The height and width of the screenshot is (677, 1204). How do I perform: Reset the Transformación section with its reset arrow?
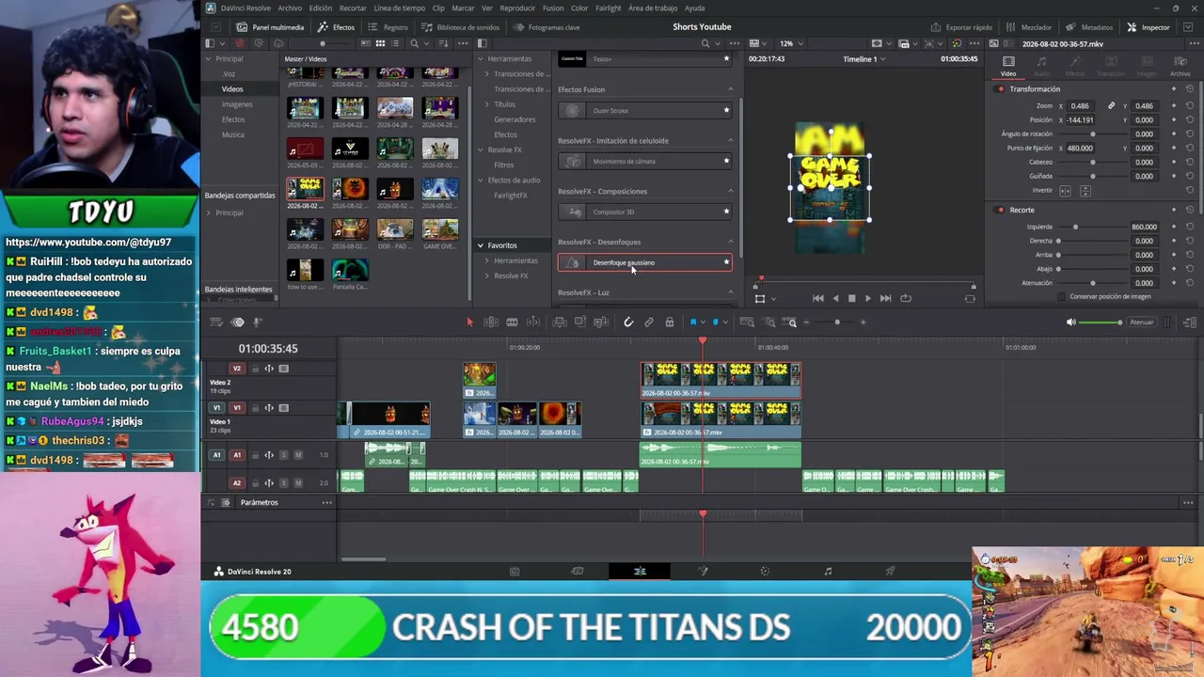coord(1190,89)
